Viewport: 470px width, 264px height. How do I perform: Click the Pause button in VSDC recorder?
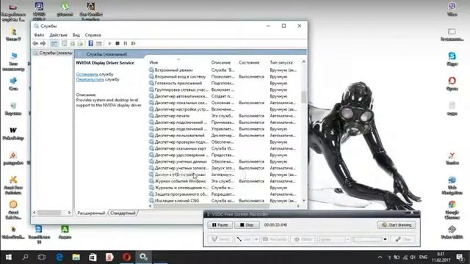point(220,225)
